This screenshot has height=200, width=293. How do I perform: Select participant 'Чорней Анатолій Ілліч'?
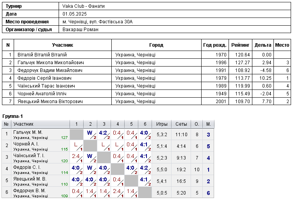tap(42, 94)
